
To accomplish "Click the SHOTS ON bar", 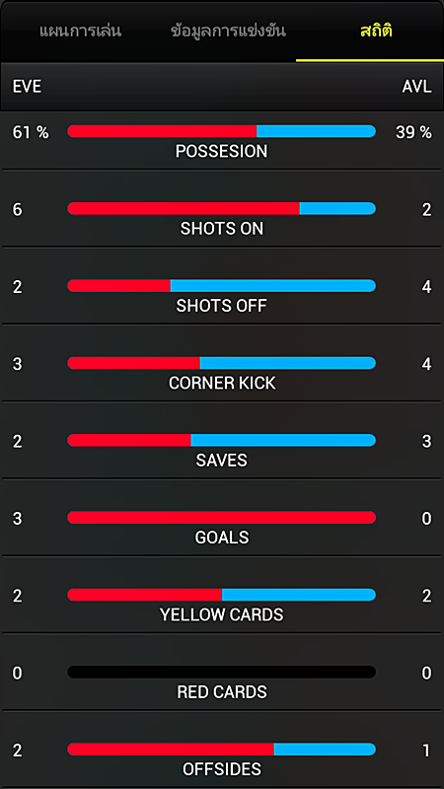I will (x=221, y=208).
